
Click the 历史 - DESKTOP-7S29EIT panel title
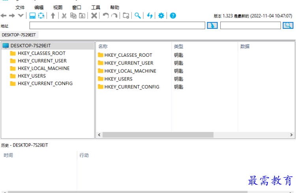[24, 145]
